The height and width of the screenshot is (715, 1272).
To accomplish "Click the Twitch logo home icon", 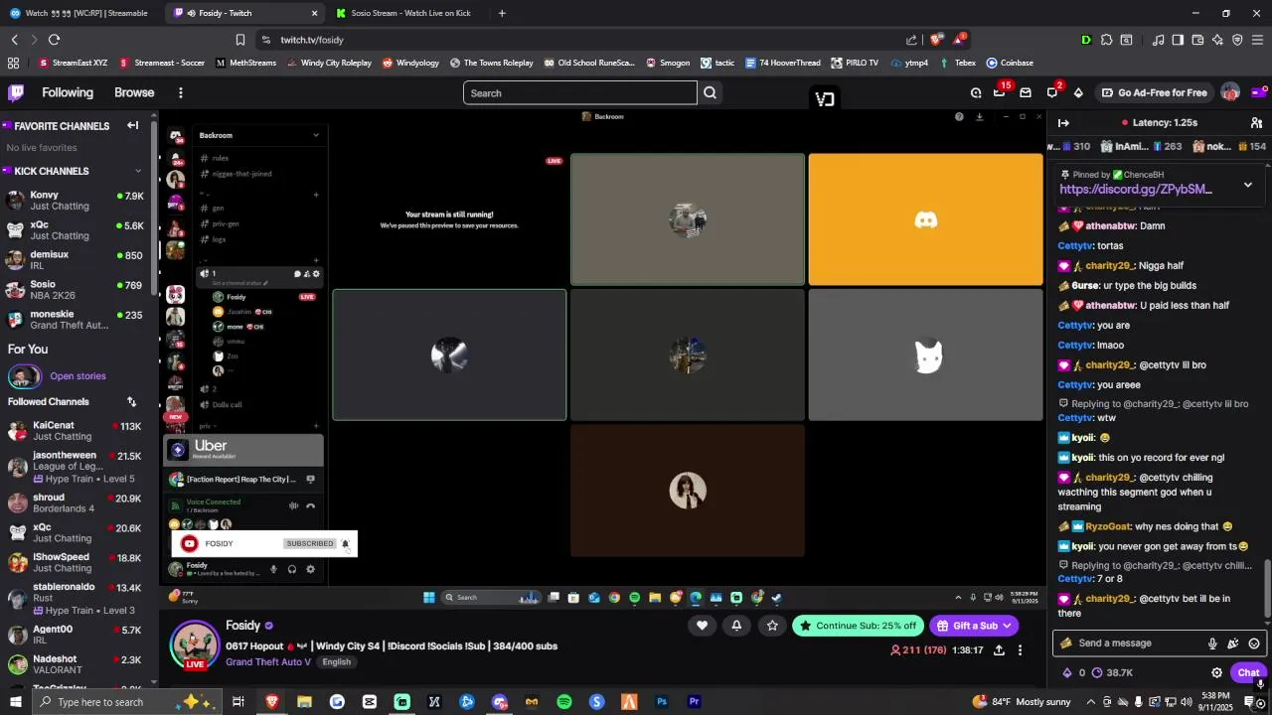I will pos(16,92).
